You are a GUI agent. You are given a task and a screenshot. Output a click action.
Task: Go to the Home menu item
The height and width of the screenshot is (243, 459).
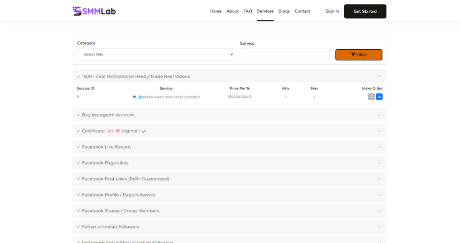click(216, 11)
